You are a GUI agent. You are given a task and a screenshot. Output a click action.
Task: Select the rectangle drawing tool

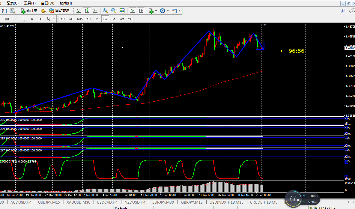(7, 19)
